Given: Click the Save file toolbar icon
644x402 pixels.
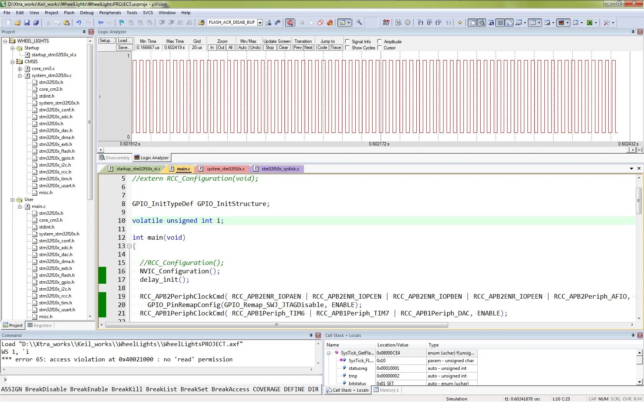Looking at the screenshot, I should point(27,23).
